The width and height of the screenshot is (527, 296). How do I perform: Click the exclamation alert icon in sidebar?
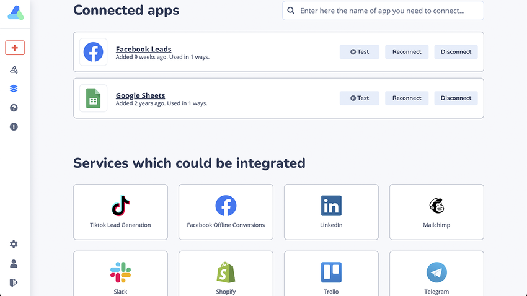(x=14, y=127)
